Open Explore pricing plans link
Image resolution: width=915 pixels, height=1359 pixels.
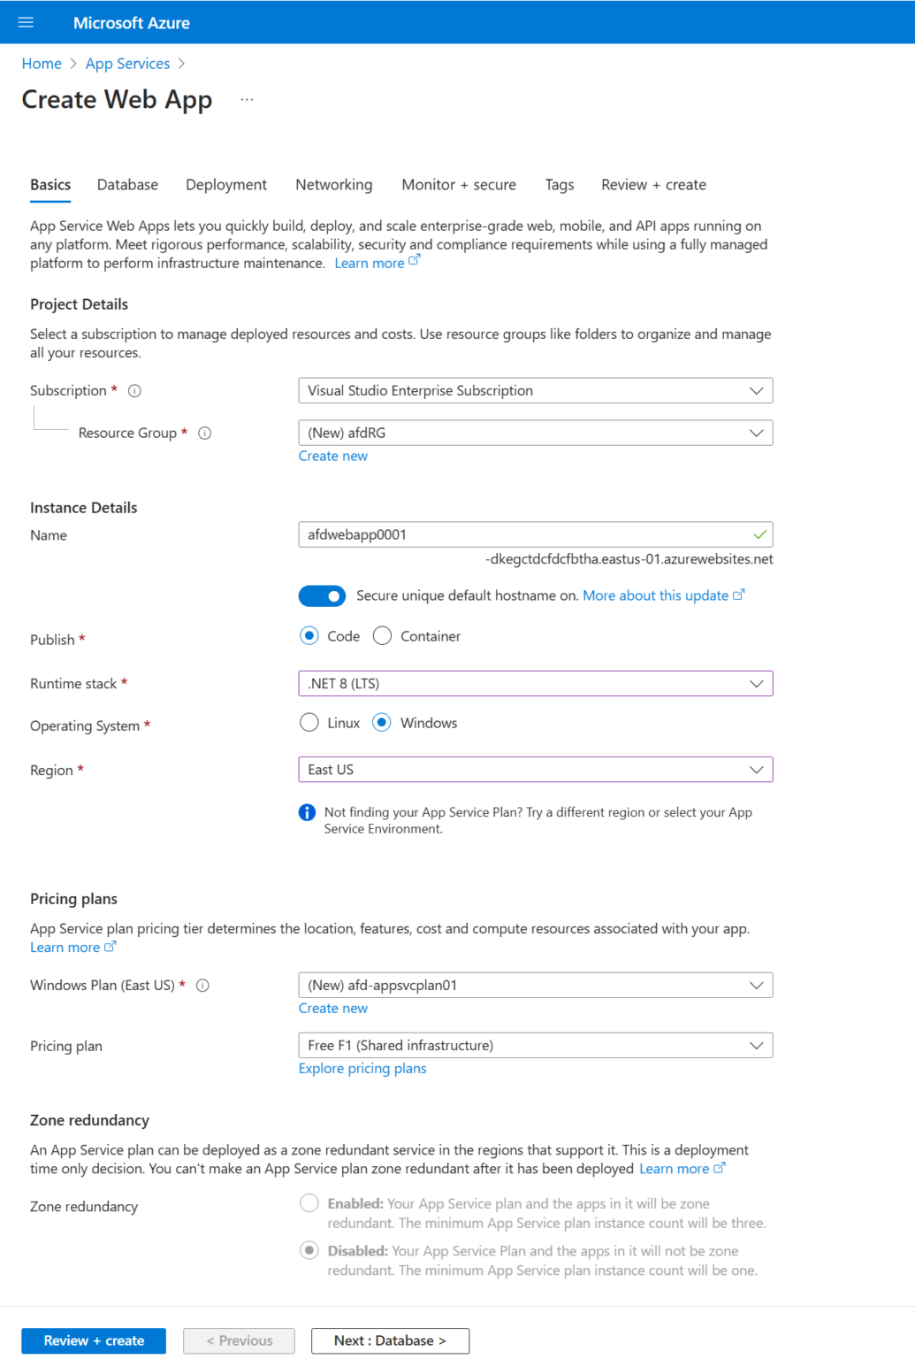tap(362, 1068)
